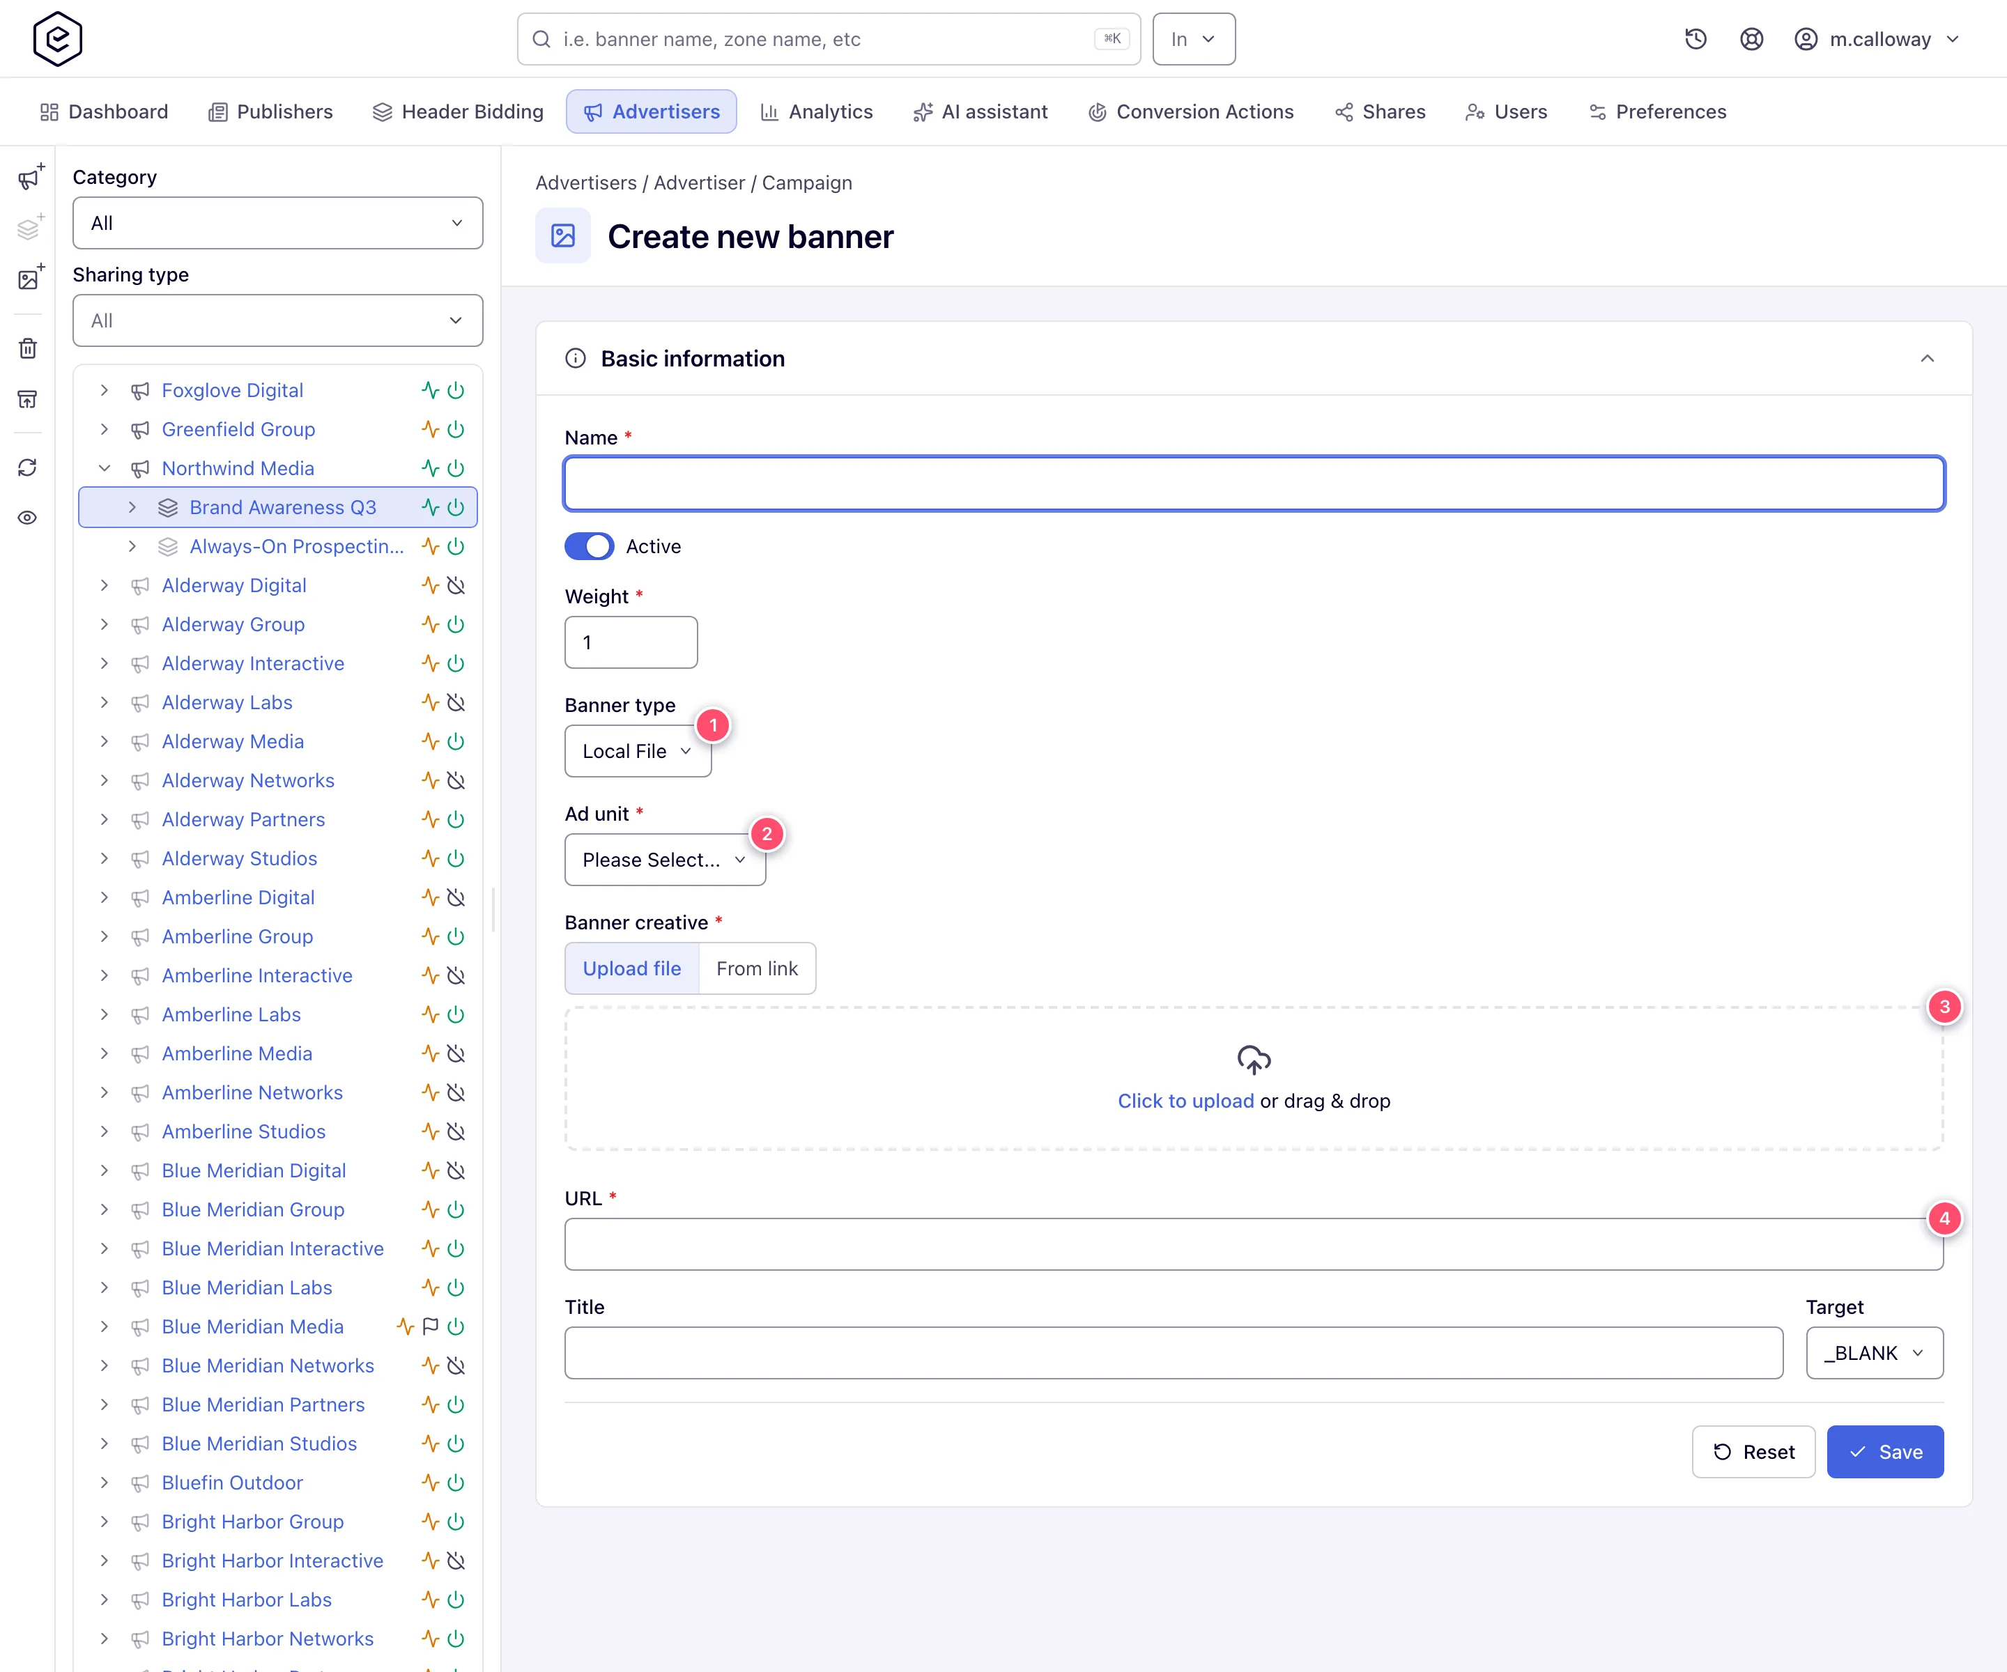The height and width of the screenshot is (1672, 2007).
Task: Open the Target _BLANK dropdown
Action: point(1874,1353)
